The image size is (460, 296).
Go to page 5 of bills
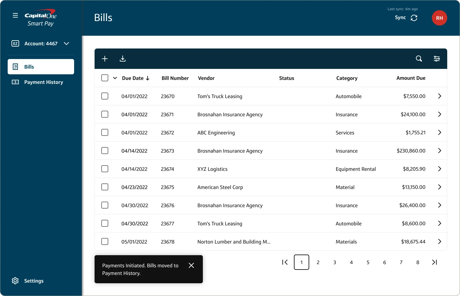368,262
